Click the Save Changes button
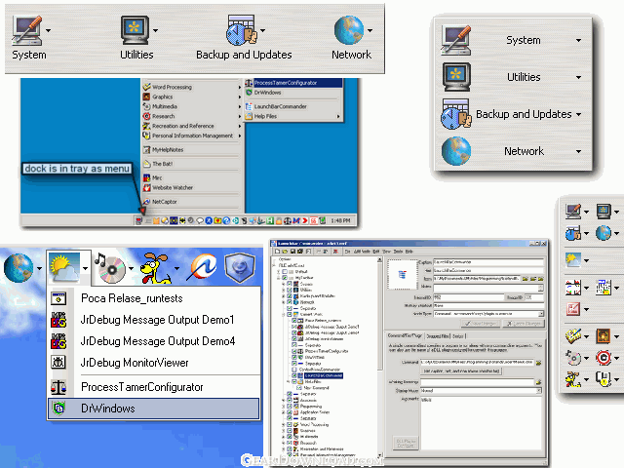The width and height of the screenshot is (624, 468). [481, 324]
